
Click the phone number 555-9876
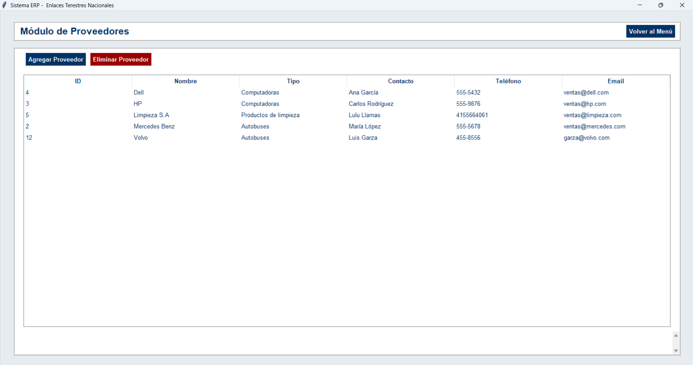coord(468,104)
